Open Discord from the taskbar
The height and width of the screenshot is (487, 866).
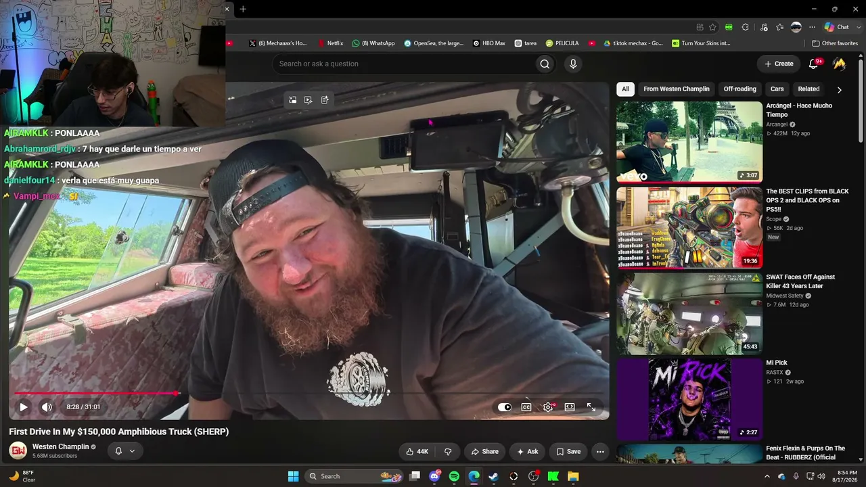pyautogui.click(x=434, y=476)
